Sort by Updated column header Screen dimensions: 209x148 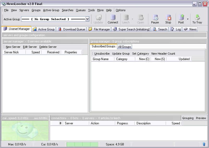pos(179,59)
